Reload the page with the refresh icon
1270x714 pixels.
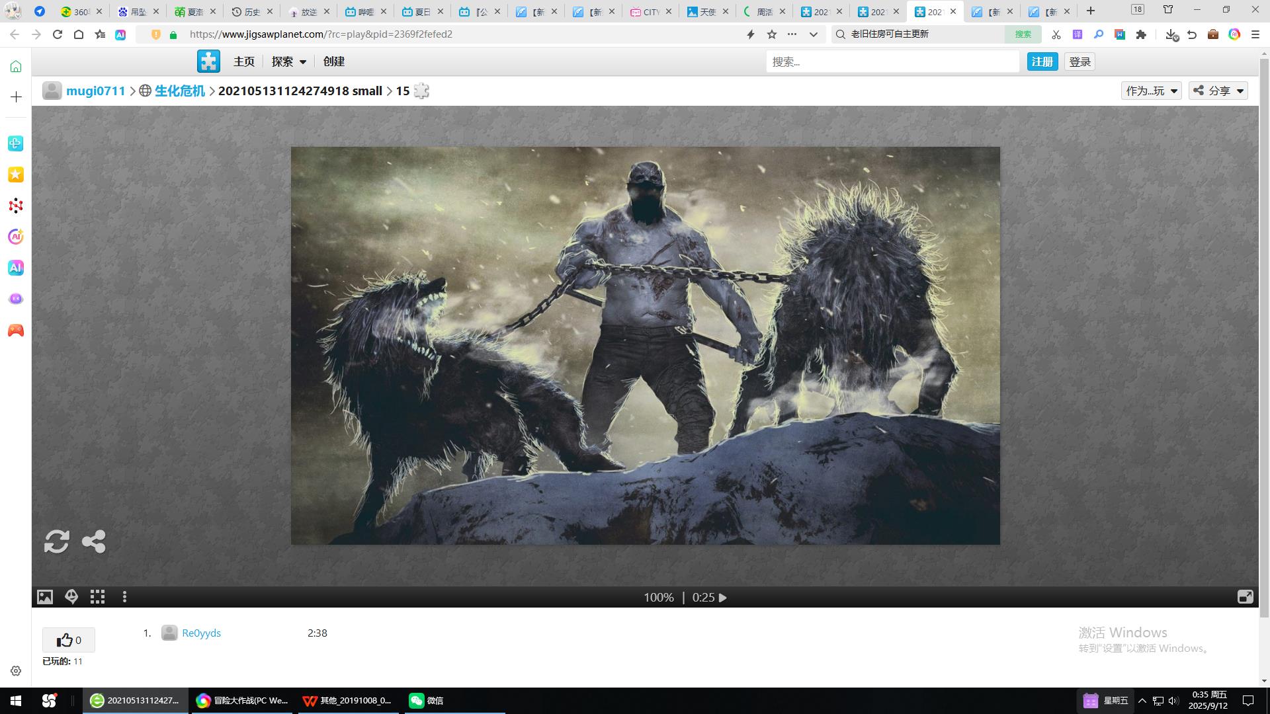click(58, 34)
